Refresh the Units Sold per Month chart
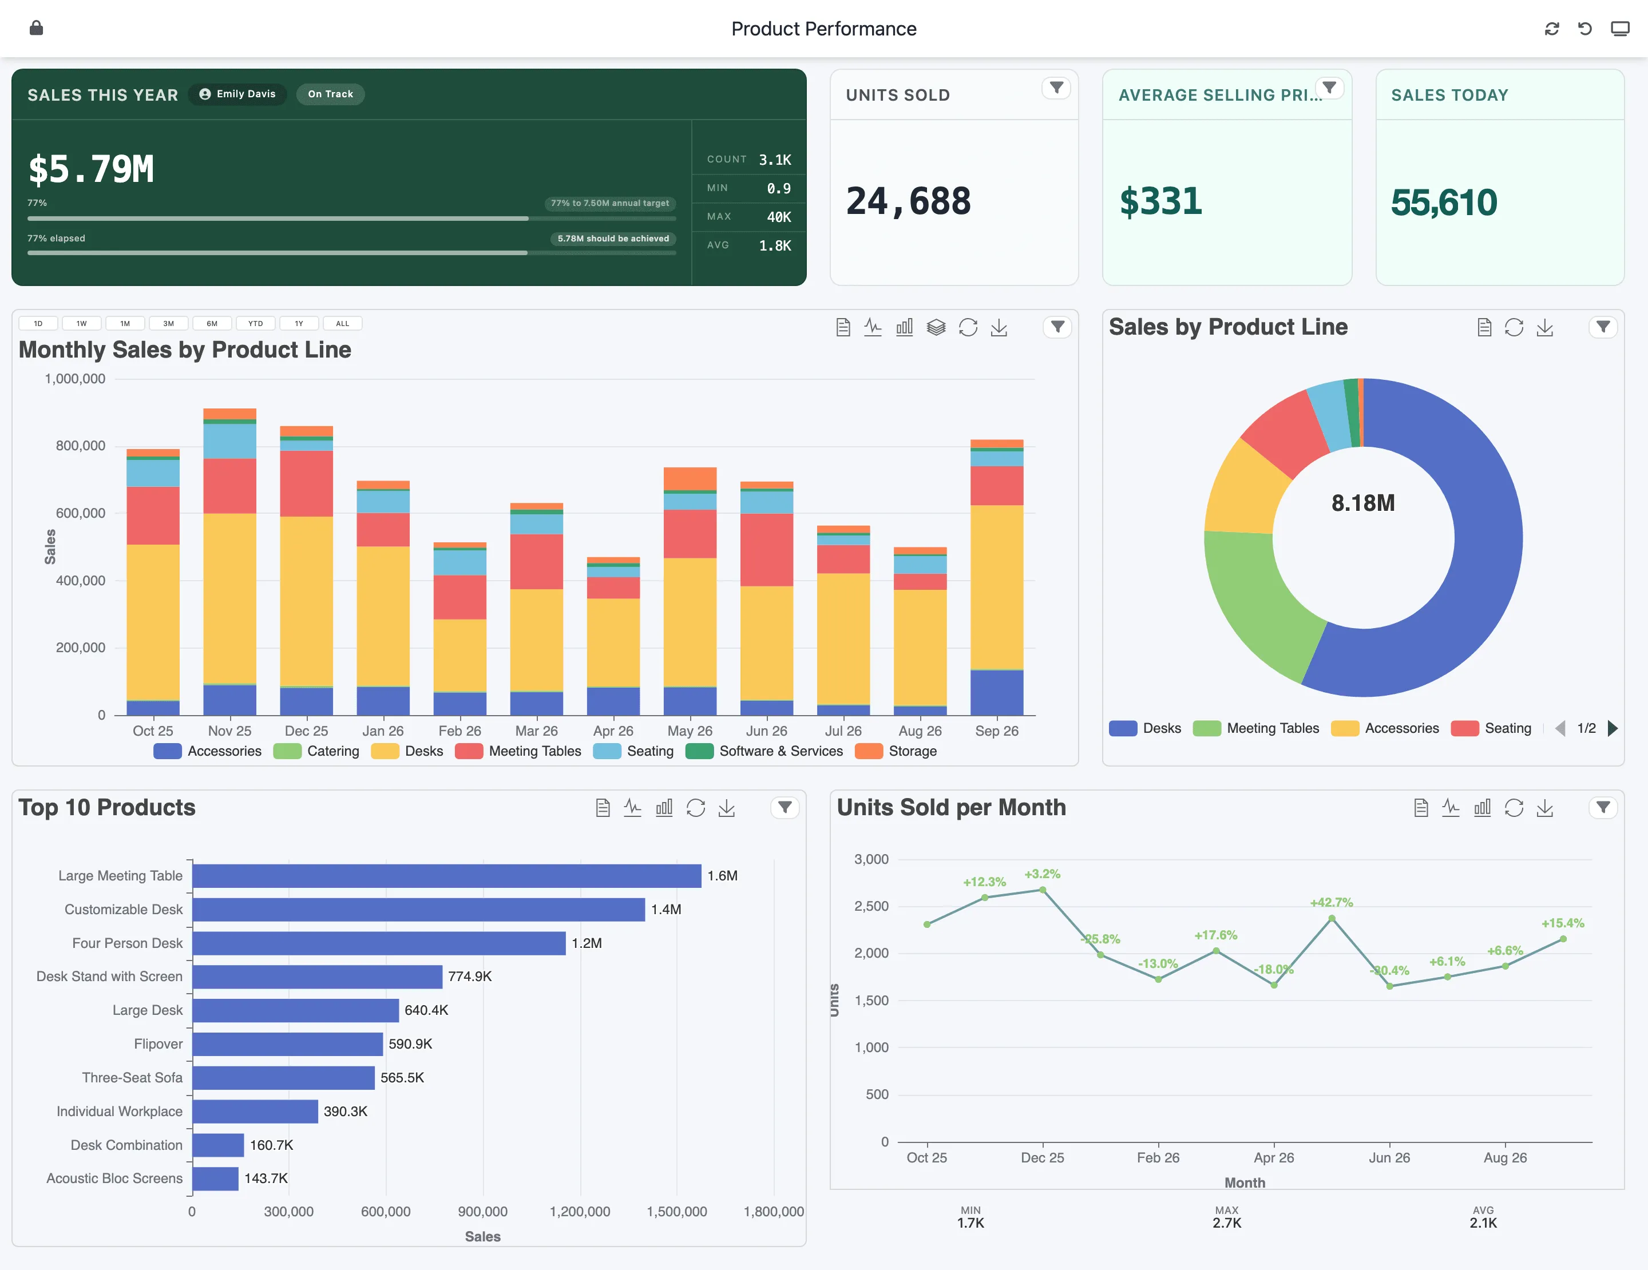Image resolution: width=1648 pixels, height=1270 pixels. tap(1514, 808)
